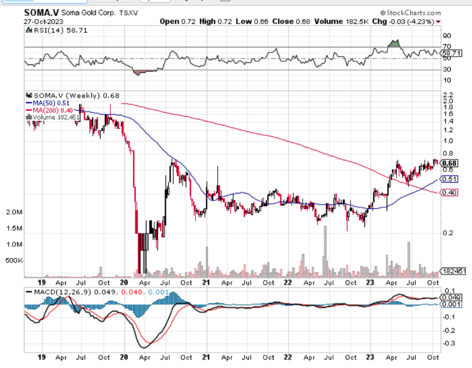472x368 pixels.
Task: Click the boxed 58.71 RSI value tag
Action: point(451,53)
